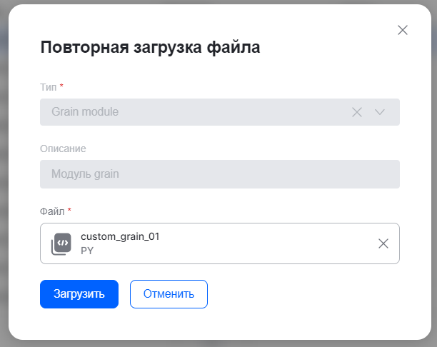
Task: Clear the selected Grain module type
Action: pos(357,112)
